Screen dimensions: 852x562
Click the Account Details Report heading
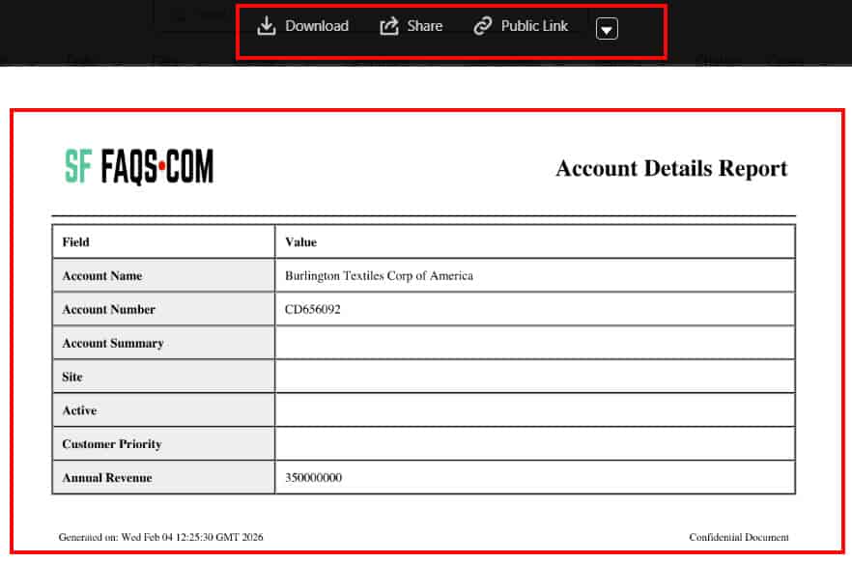point(670,168)
